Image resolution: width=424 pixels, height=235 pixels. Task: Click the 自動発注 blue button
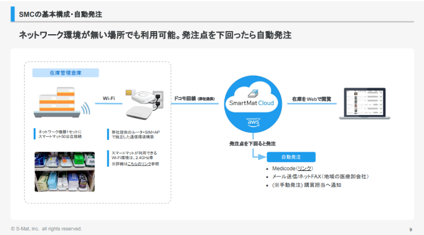[x=291, y=157]
